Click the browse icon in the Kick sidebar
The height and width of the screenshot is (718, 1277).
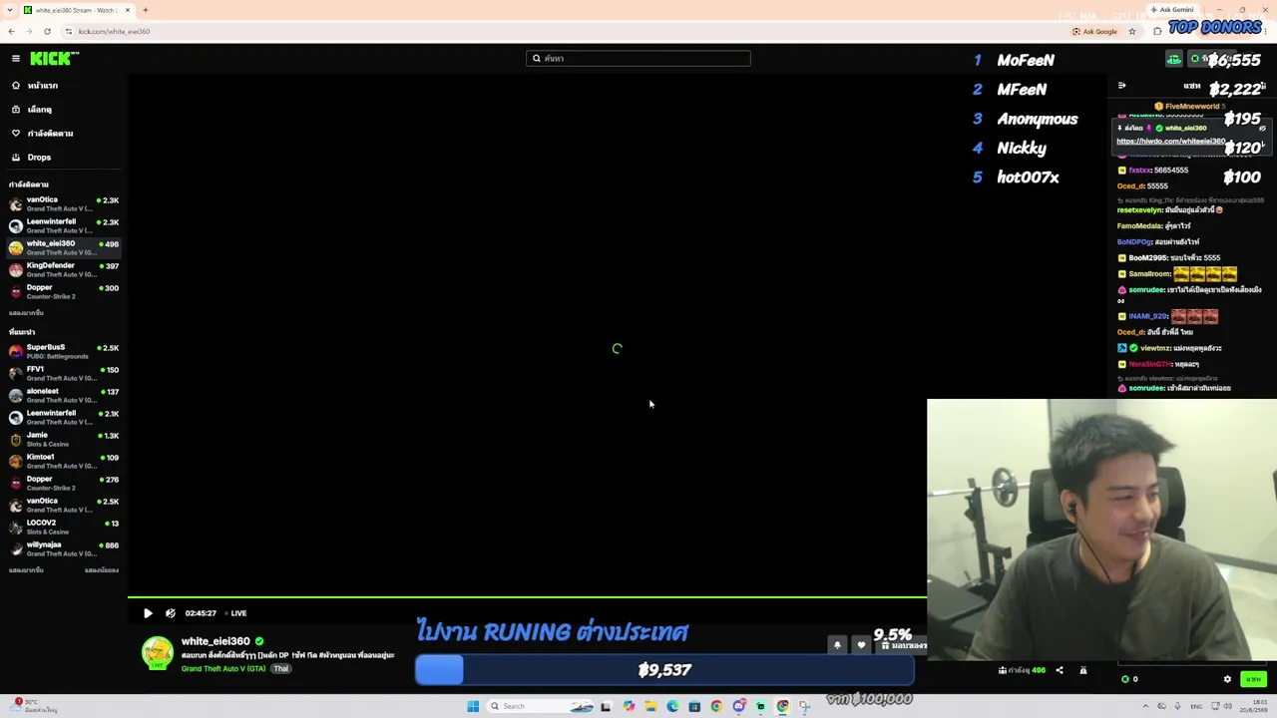pyautogui.click(x=16, y=110)
